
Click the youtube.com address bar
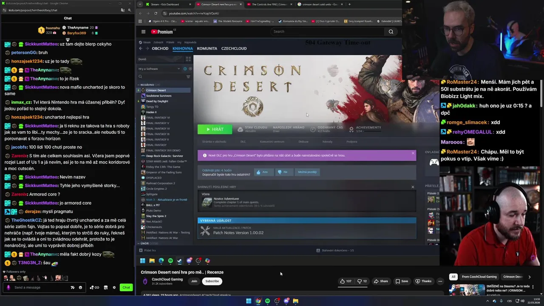[x=280, y=13]
